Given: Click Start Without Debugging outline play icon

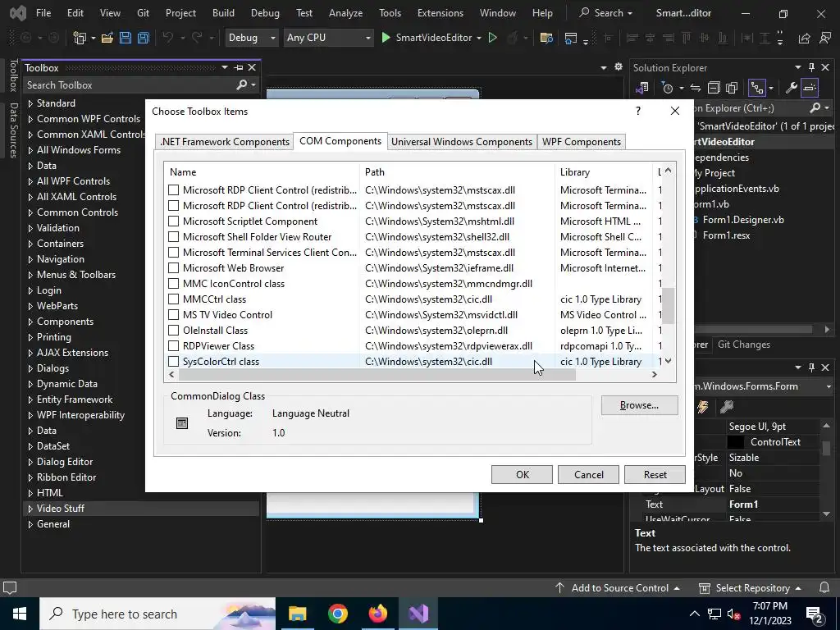Looking at the screenshot, I should tap(493, 38).
